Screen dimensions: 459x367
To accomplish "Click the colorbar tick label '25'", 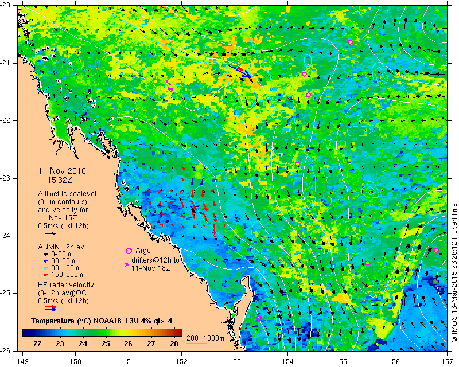I will (106, 343).
